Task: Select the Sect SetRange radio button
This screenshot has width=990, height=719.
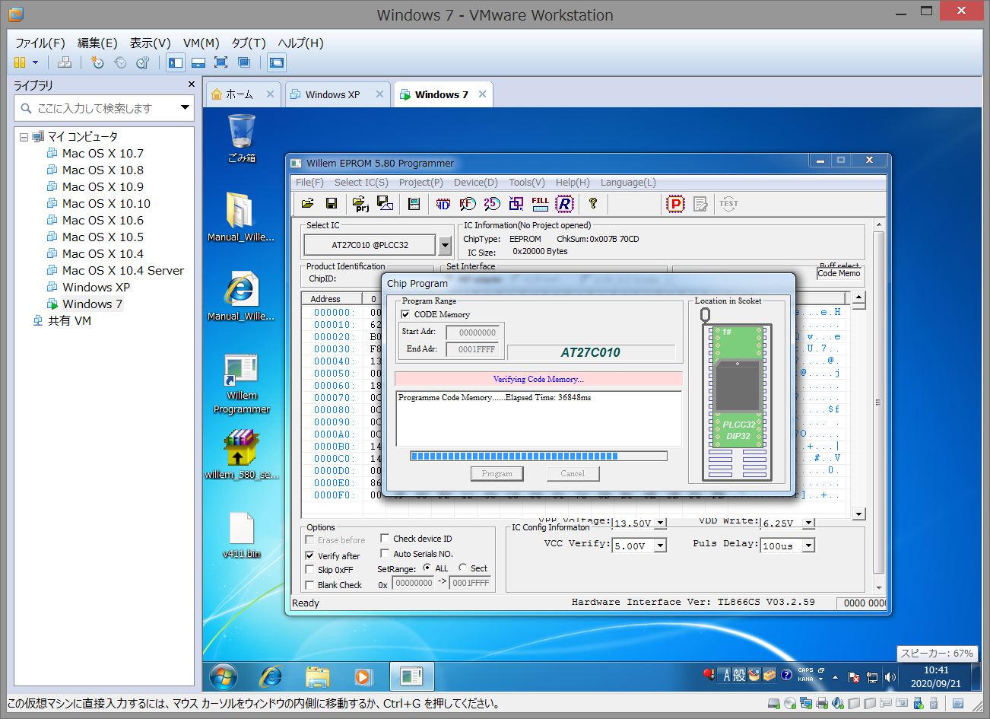Action: pyautogui.click(x=462, y=568)
